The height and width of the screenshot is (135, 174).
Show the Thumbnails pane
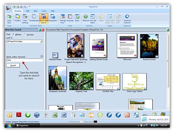(34, 18)
